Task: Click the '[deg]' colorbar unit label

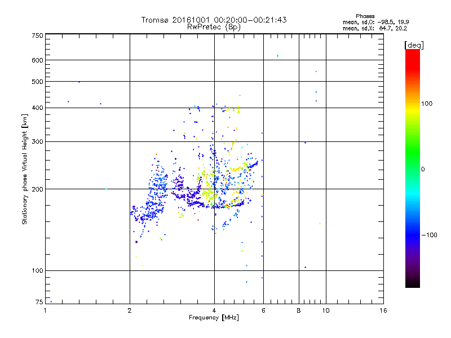Action: pyautogui.click(x=414, y=45)
